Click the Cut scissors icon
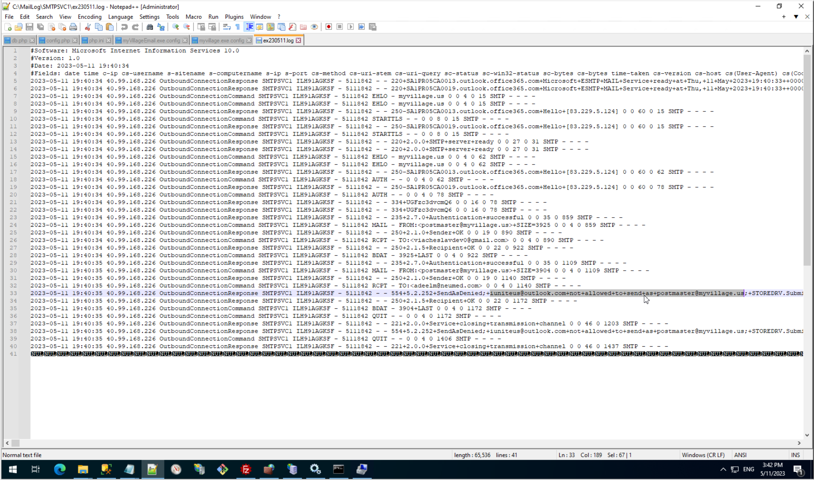This screenshot has width=814, height=480. coord(88,27)
